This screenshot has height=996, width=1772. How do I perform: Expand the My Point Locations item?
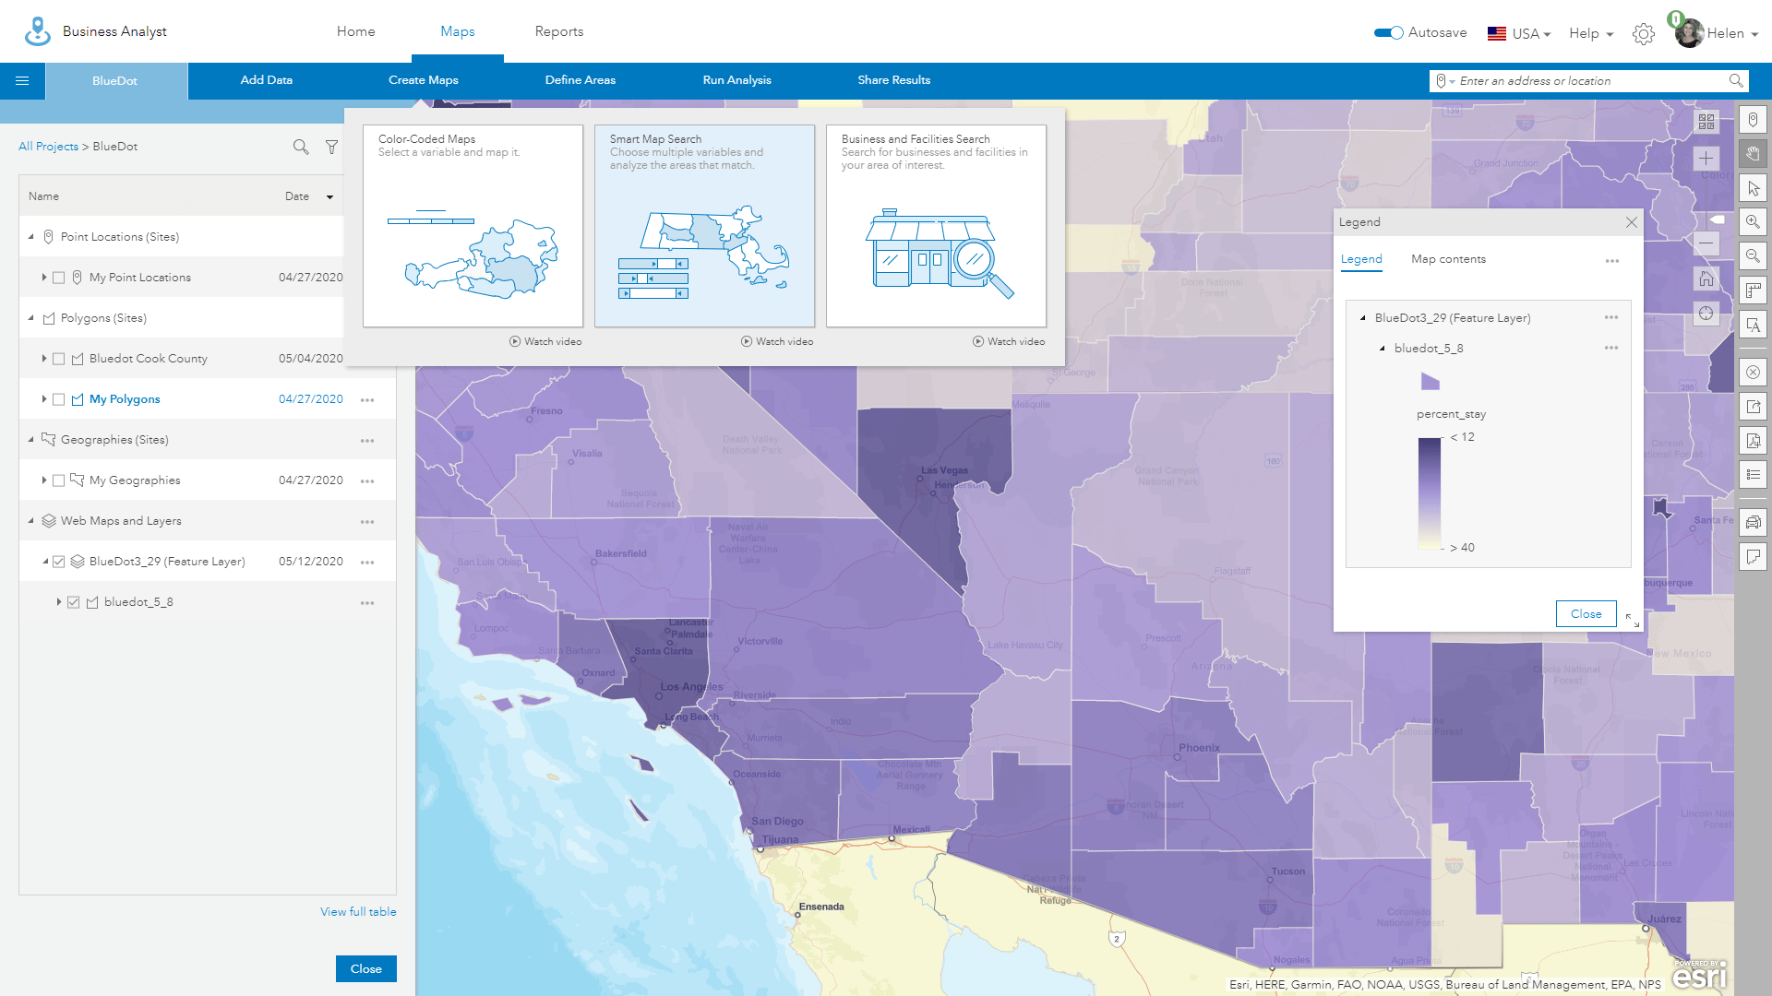tap(43, 277)
